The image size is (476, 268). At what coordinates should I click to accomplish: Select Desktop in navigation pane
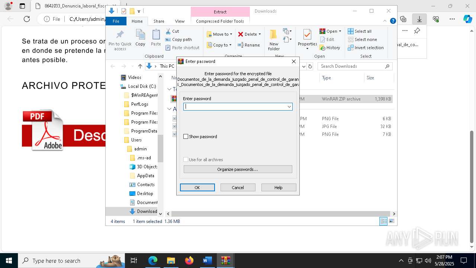click(145, 194)
